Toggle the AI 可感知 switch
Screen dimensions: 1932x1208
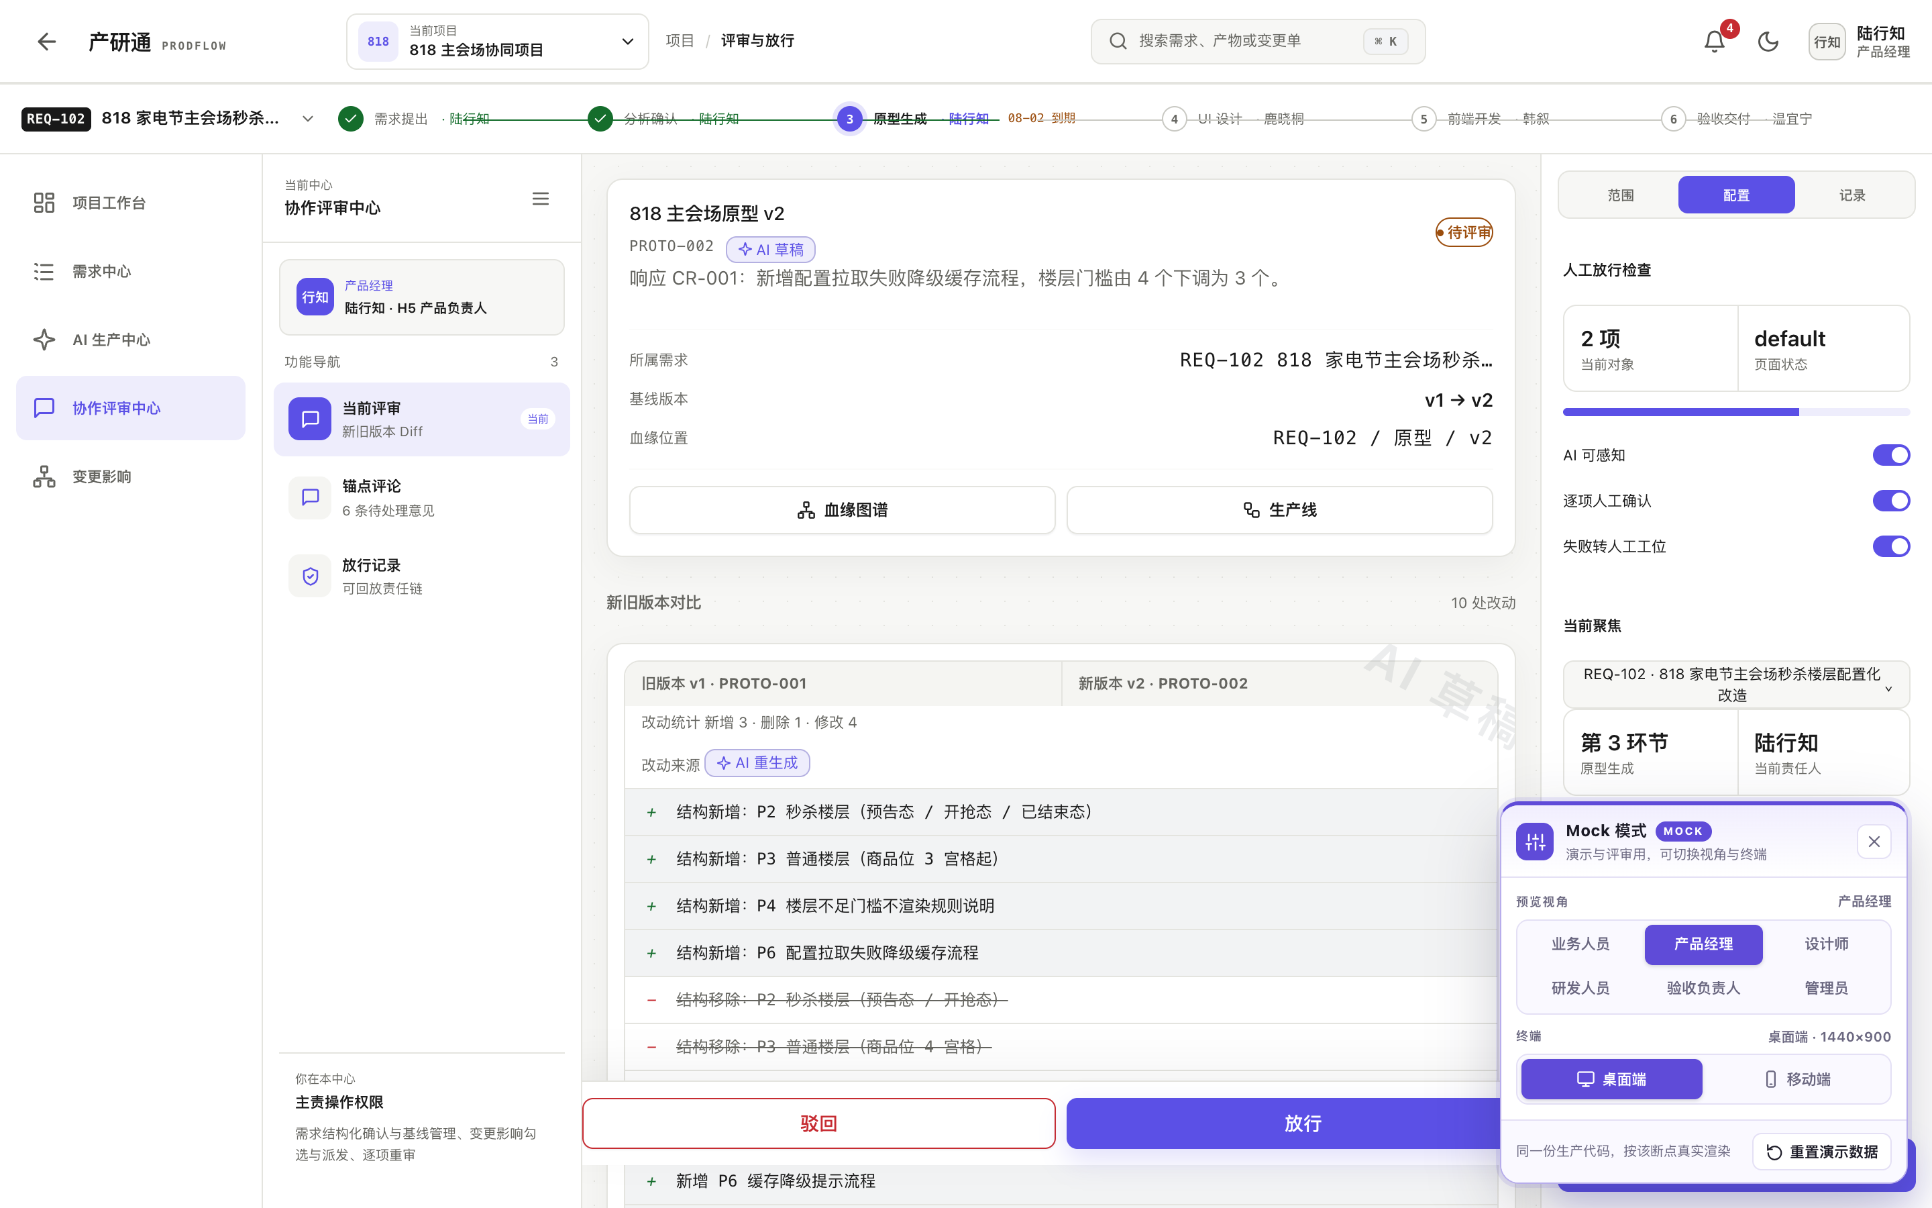pyautogui.click(x=1891, y=456)
